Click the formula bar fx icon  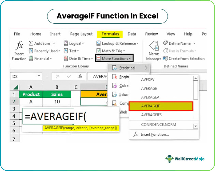[80, 76]
